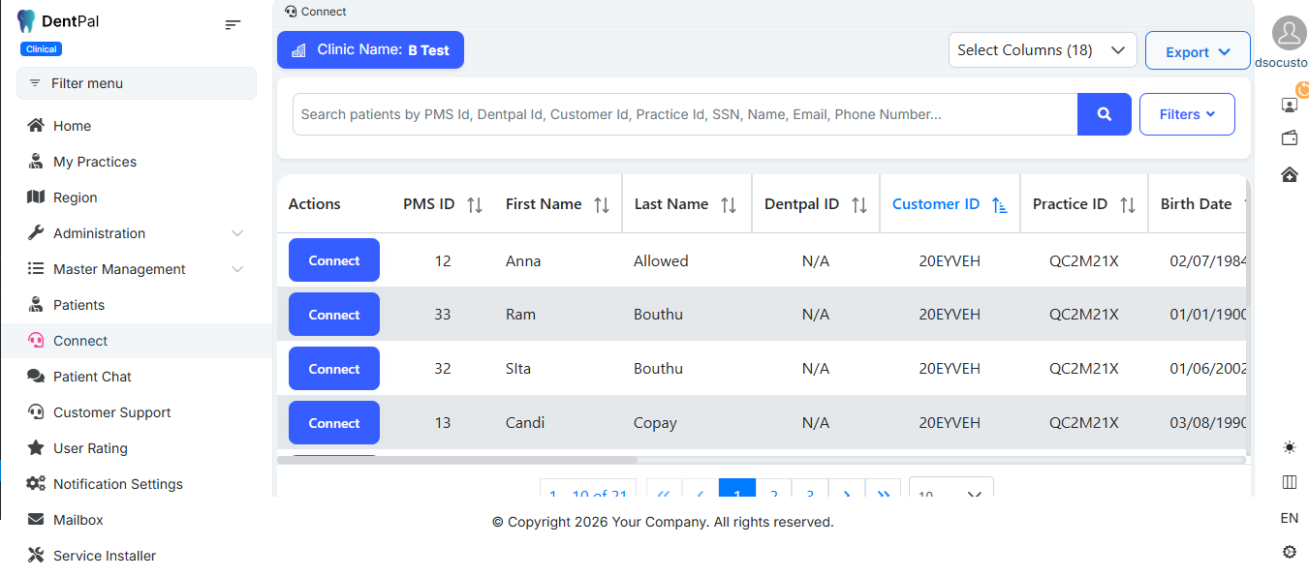Toggle light theme sun icon
The height and width of the screenshot is (577, 1309).
tap(1289, 447)
